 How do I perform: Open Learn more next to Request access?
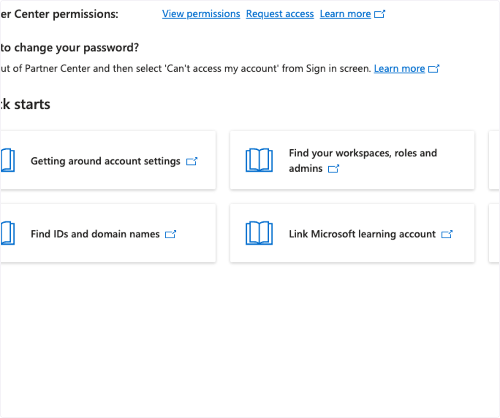pos(345,14)
